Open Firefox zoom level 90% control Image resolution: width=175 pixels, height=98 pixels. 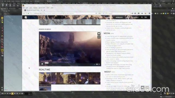tap(100, 13)
